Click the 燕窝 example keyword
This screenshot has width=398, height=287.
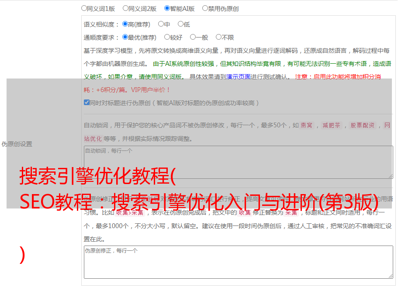(306, 125)
